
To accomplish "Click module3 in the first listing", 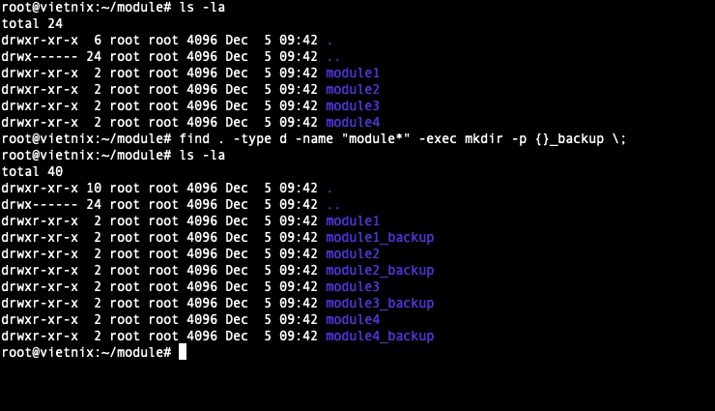I will [x=353, y=105].
